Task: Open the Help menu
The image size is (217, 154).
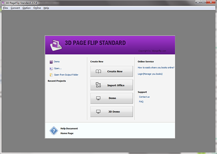Action: pos(46,8)
